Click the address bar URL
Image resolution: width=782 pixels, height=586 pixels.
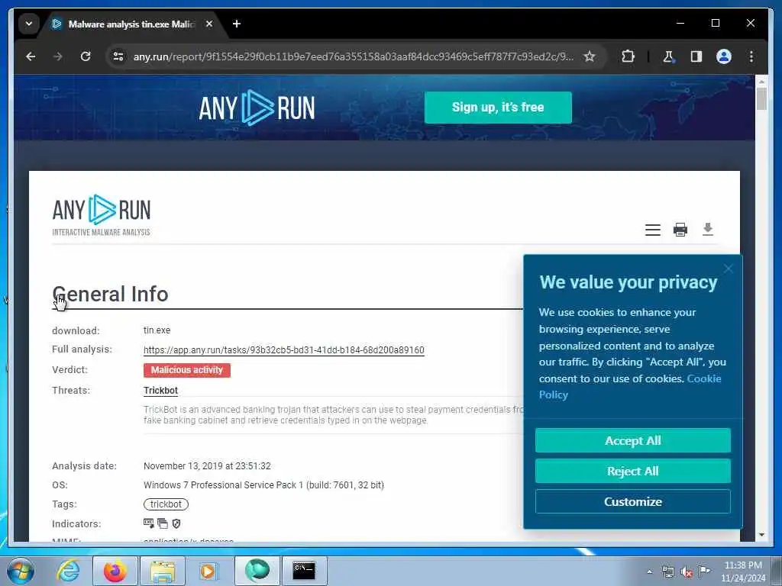click(x=353, y=56)
